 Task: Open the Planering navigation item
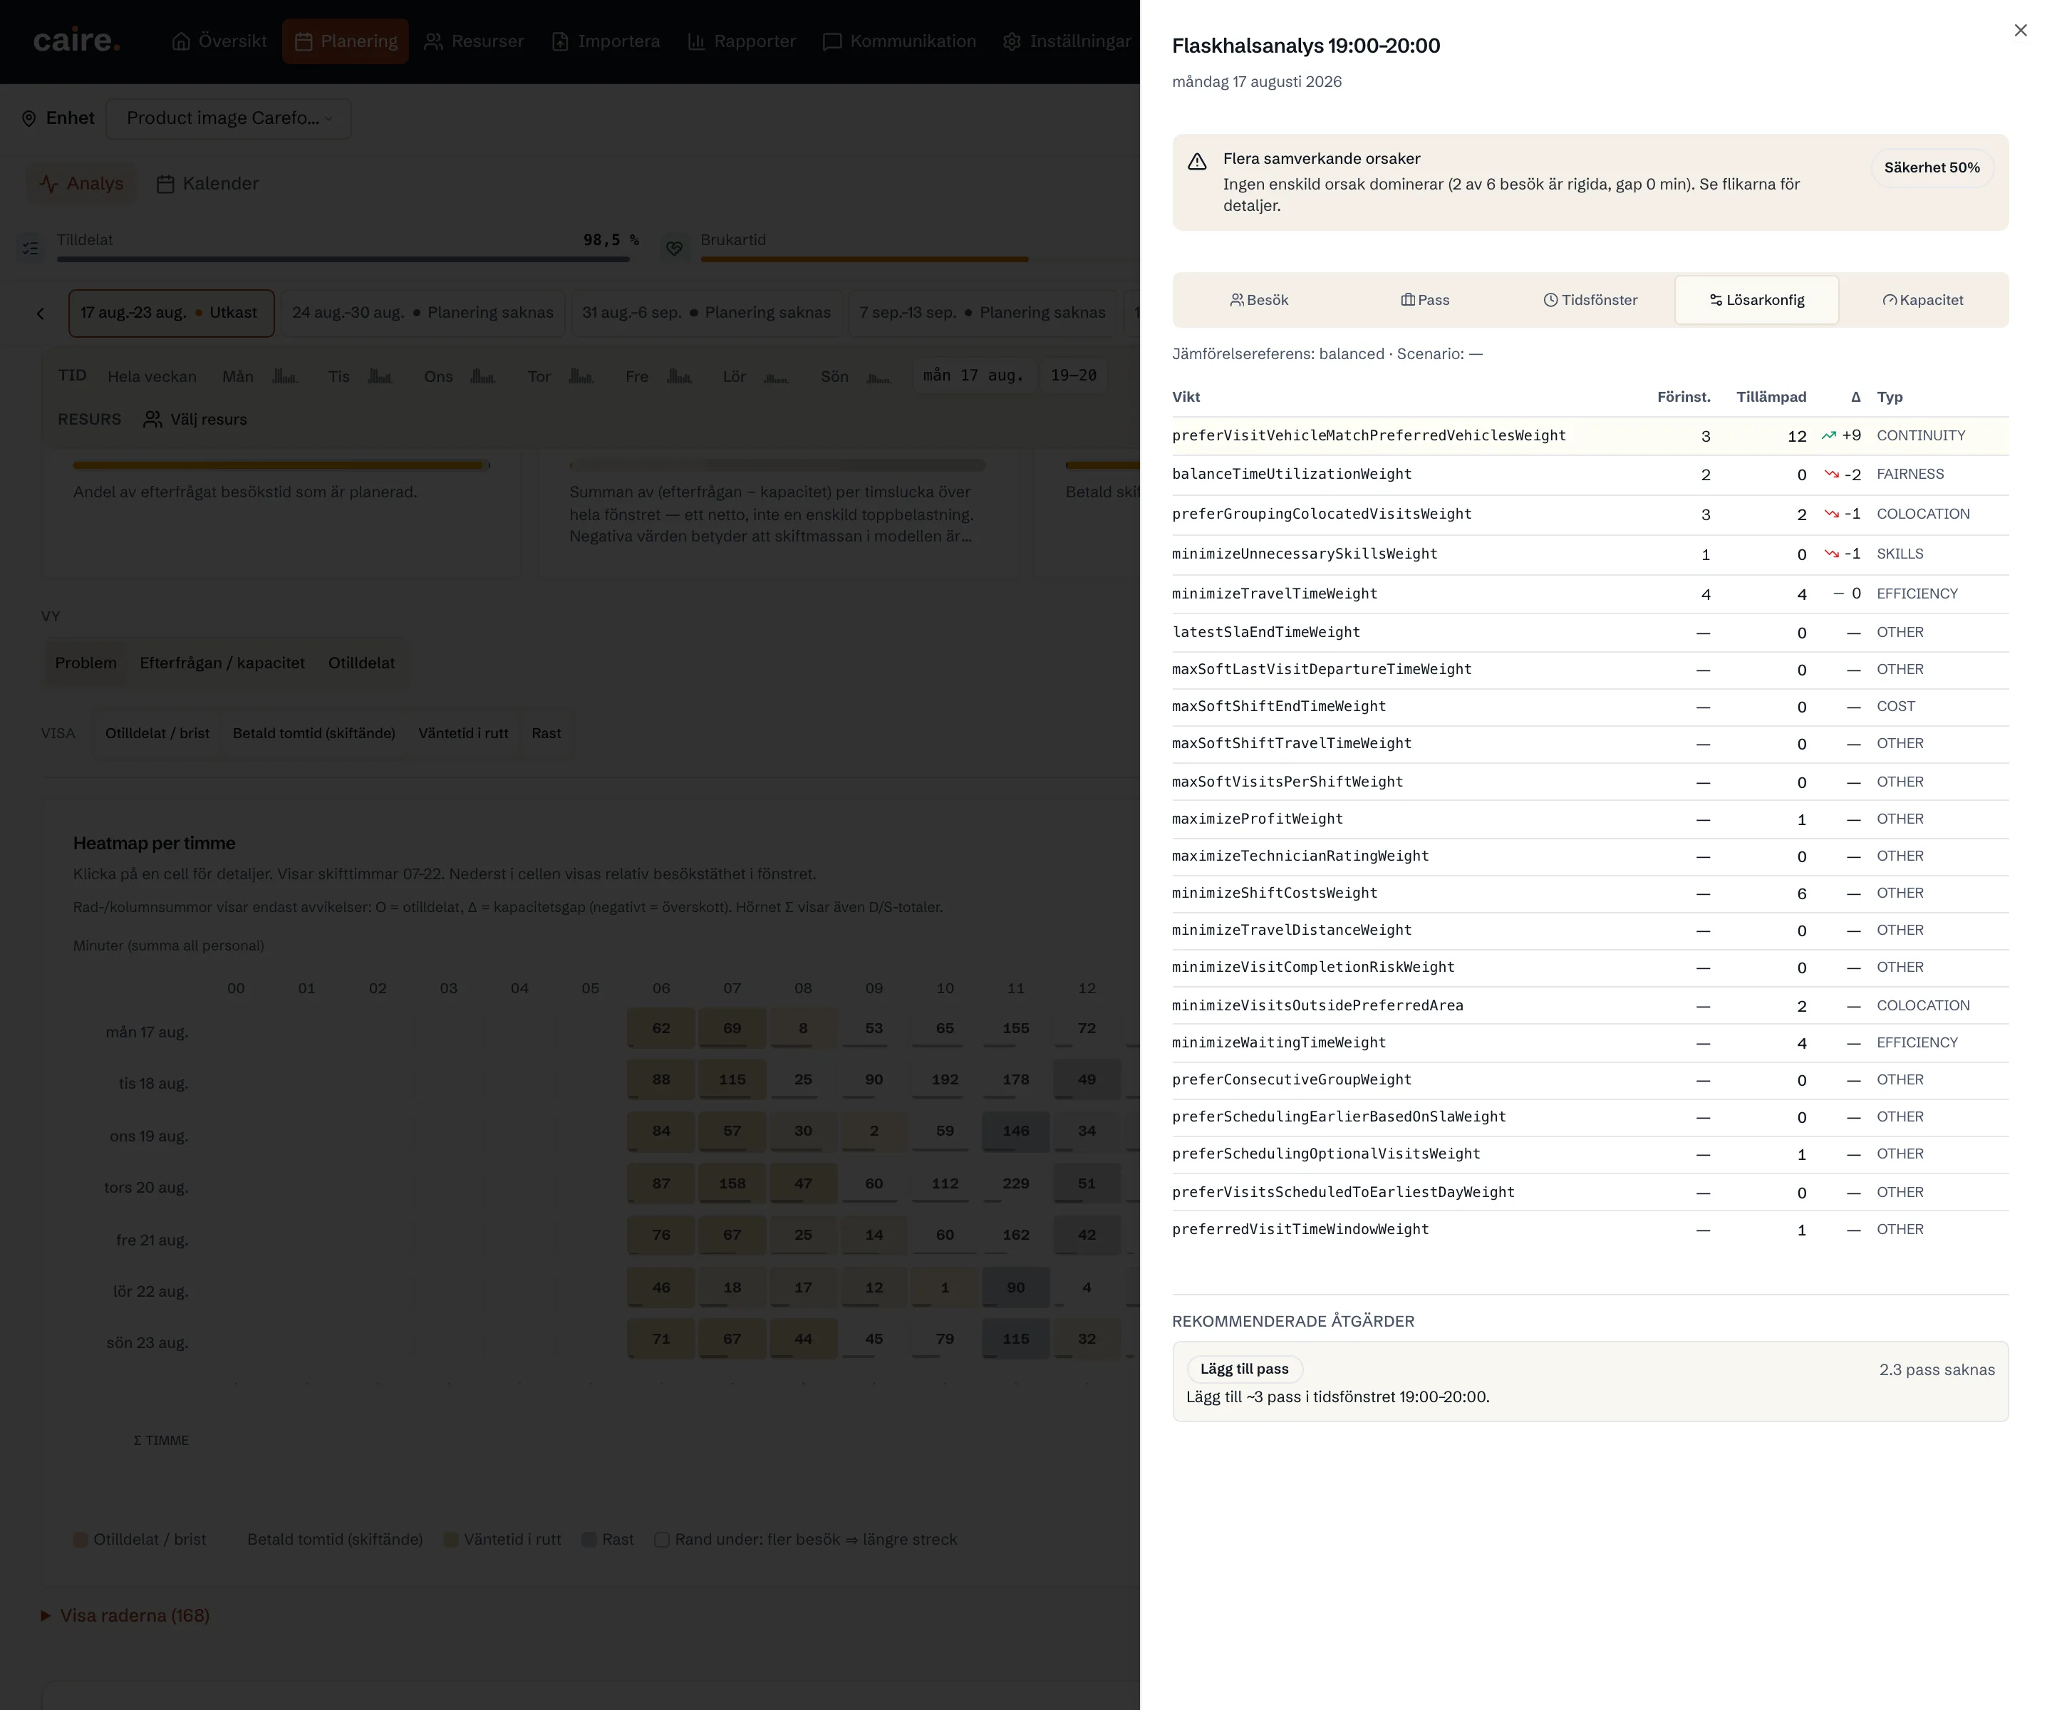pos(346,41)
